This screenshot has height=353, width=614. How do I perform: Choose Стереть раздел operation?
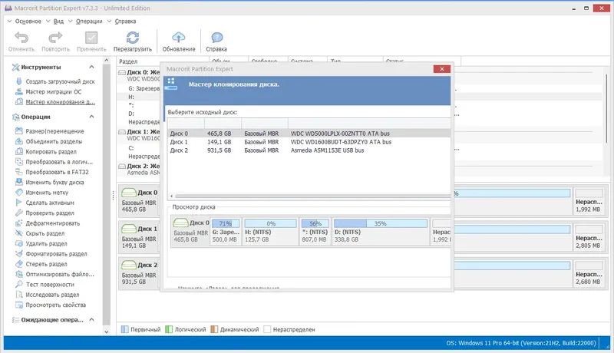[x=46, y=264]
